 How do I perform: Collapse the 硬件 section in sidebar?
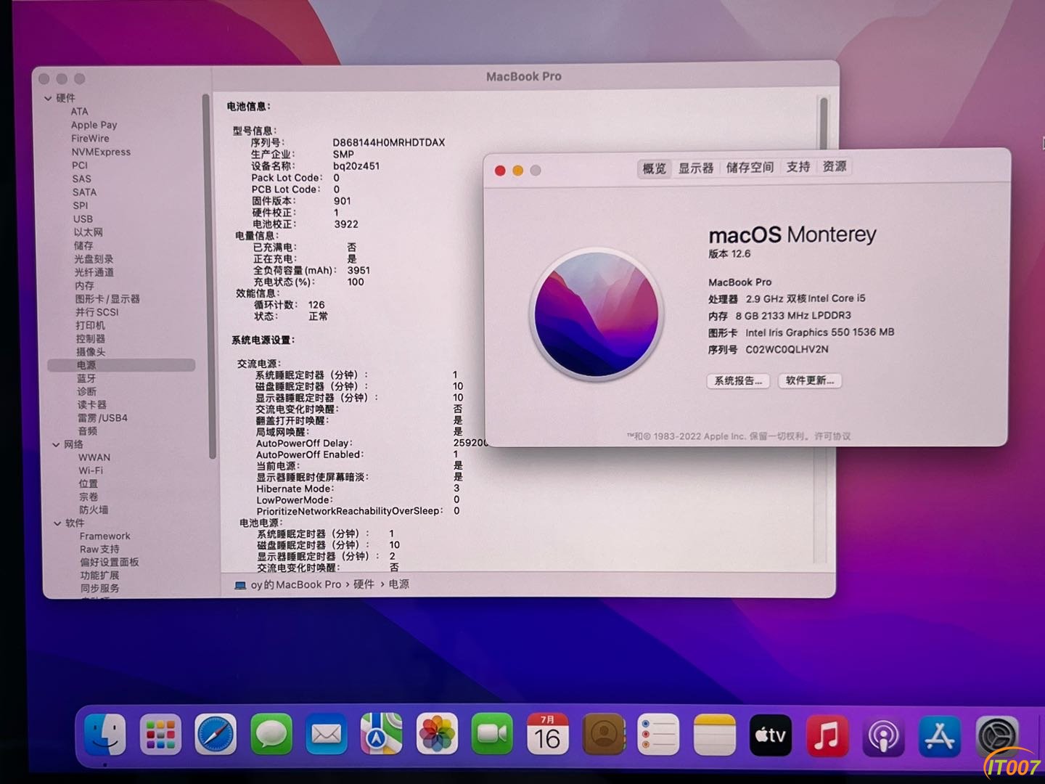[x=48, y=98]
